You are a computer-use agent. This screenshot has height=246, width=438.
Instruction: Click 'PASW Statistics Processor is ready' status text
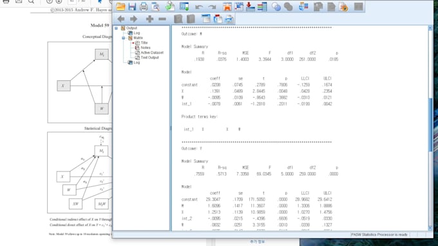pyautogui.click(x=379, y=234)
